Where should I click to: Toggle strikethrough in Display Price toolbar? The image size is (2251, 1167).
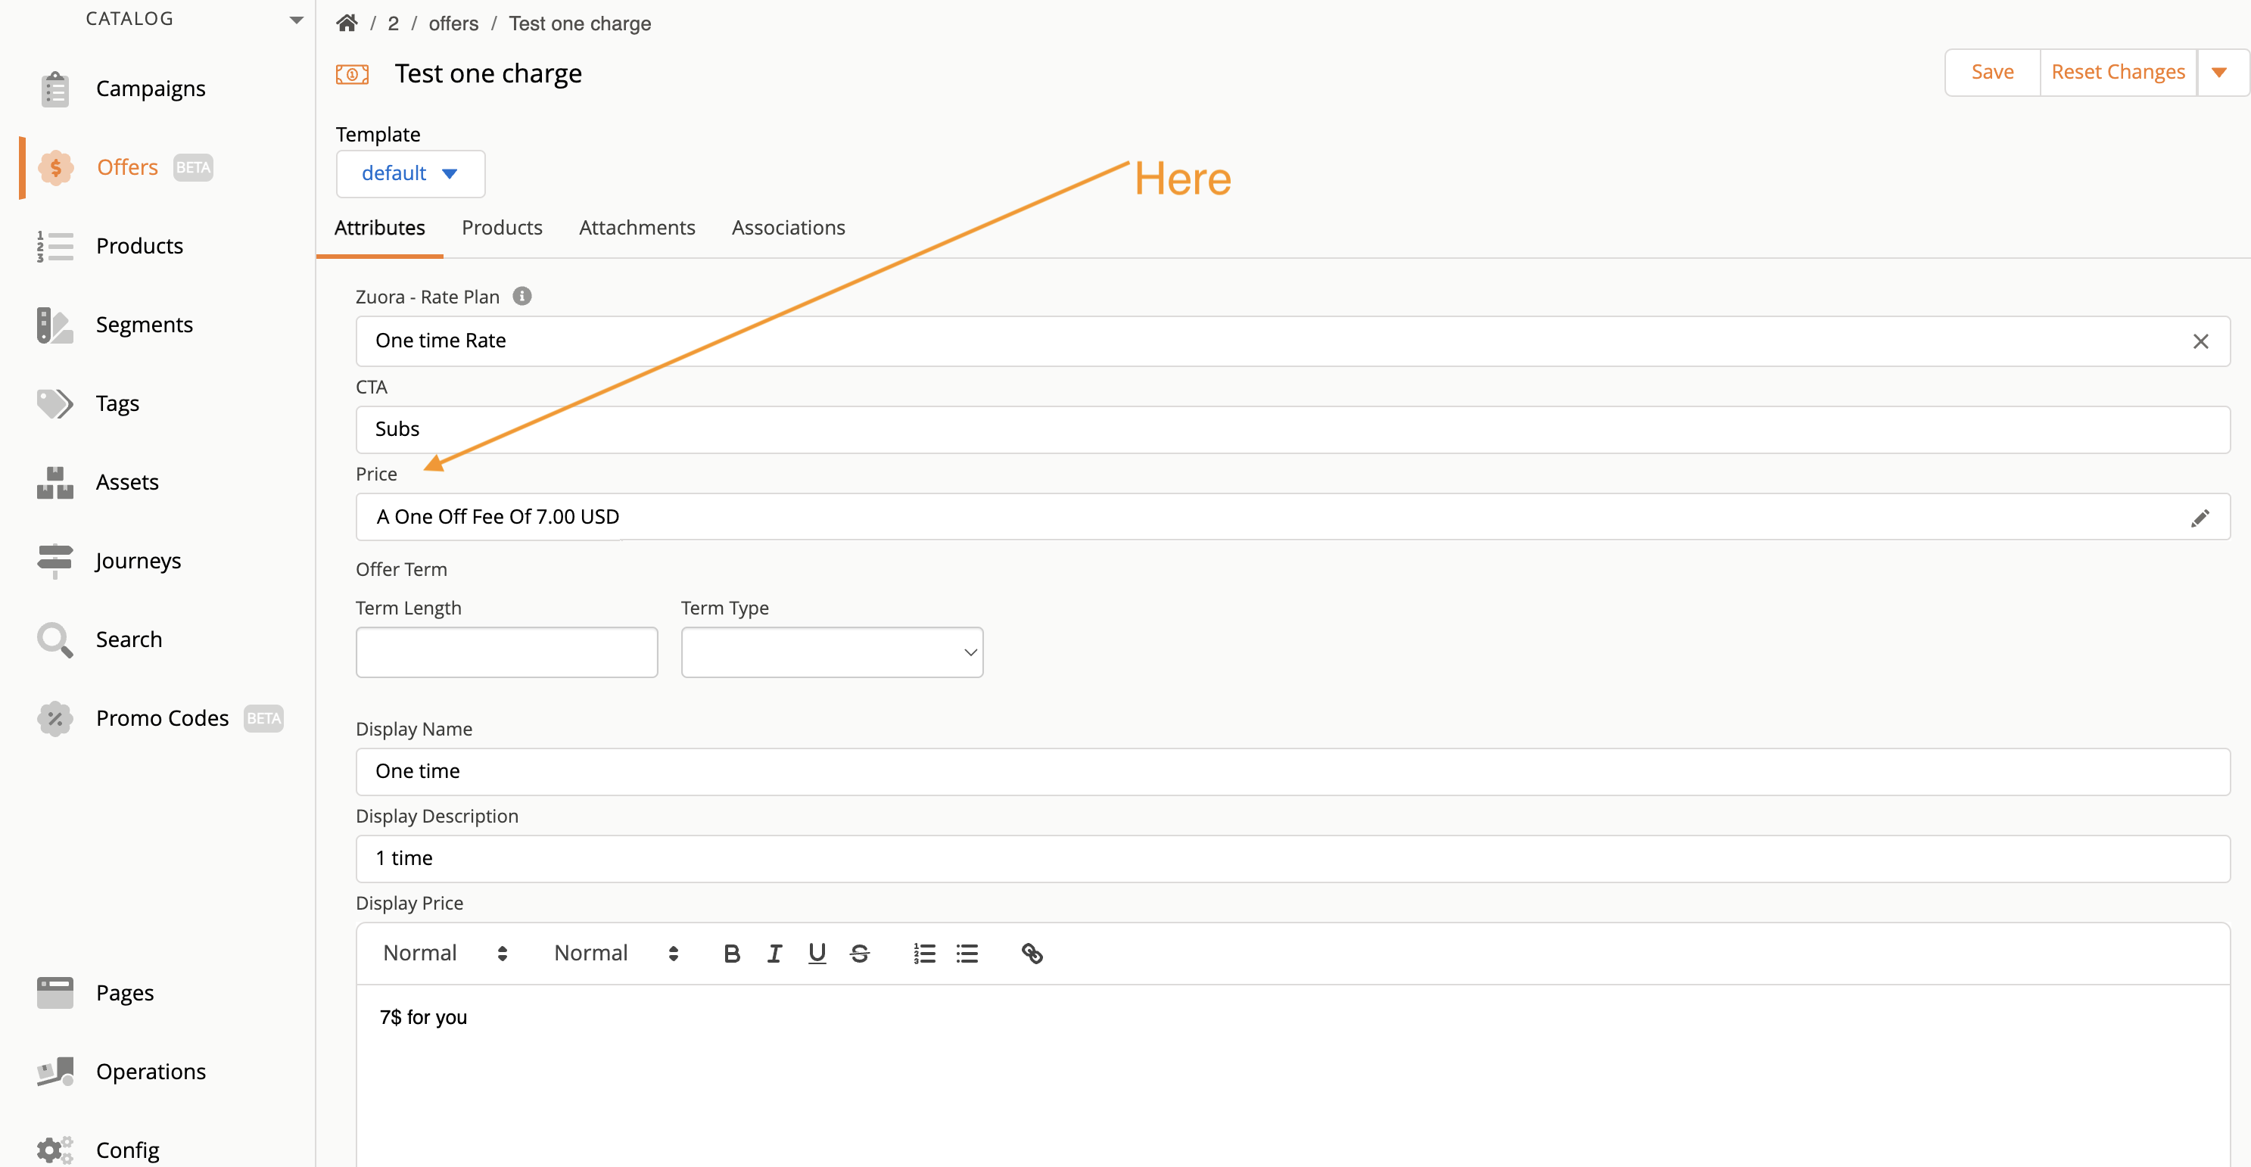pos(859,953)
